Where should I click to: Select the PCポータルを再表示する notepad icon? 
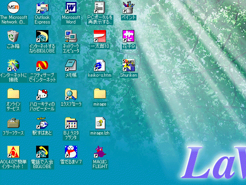(100, 7)
